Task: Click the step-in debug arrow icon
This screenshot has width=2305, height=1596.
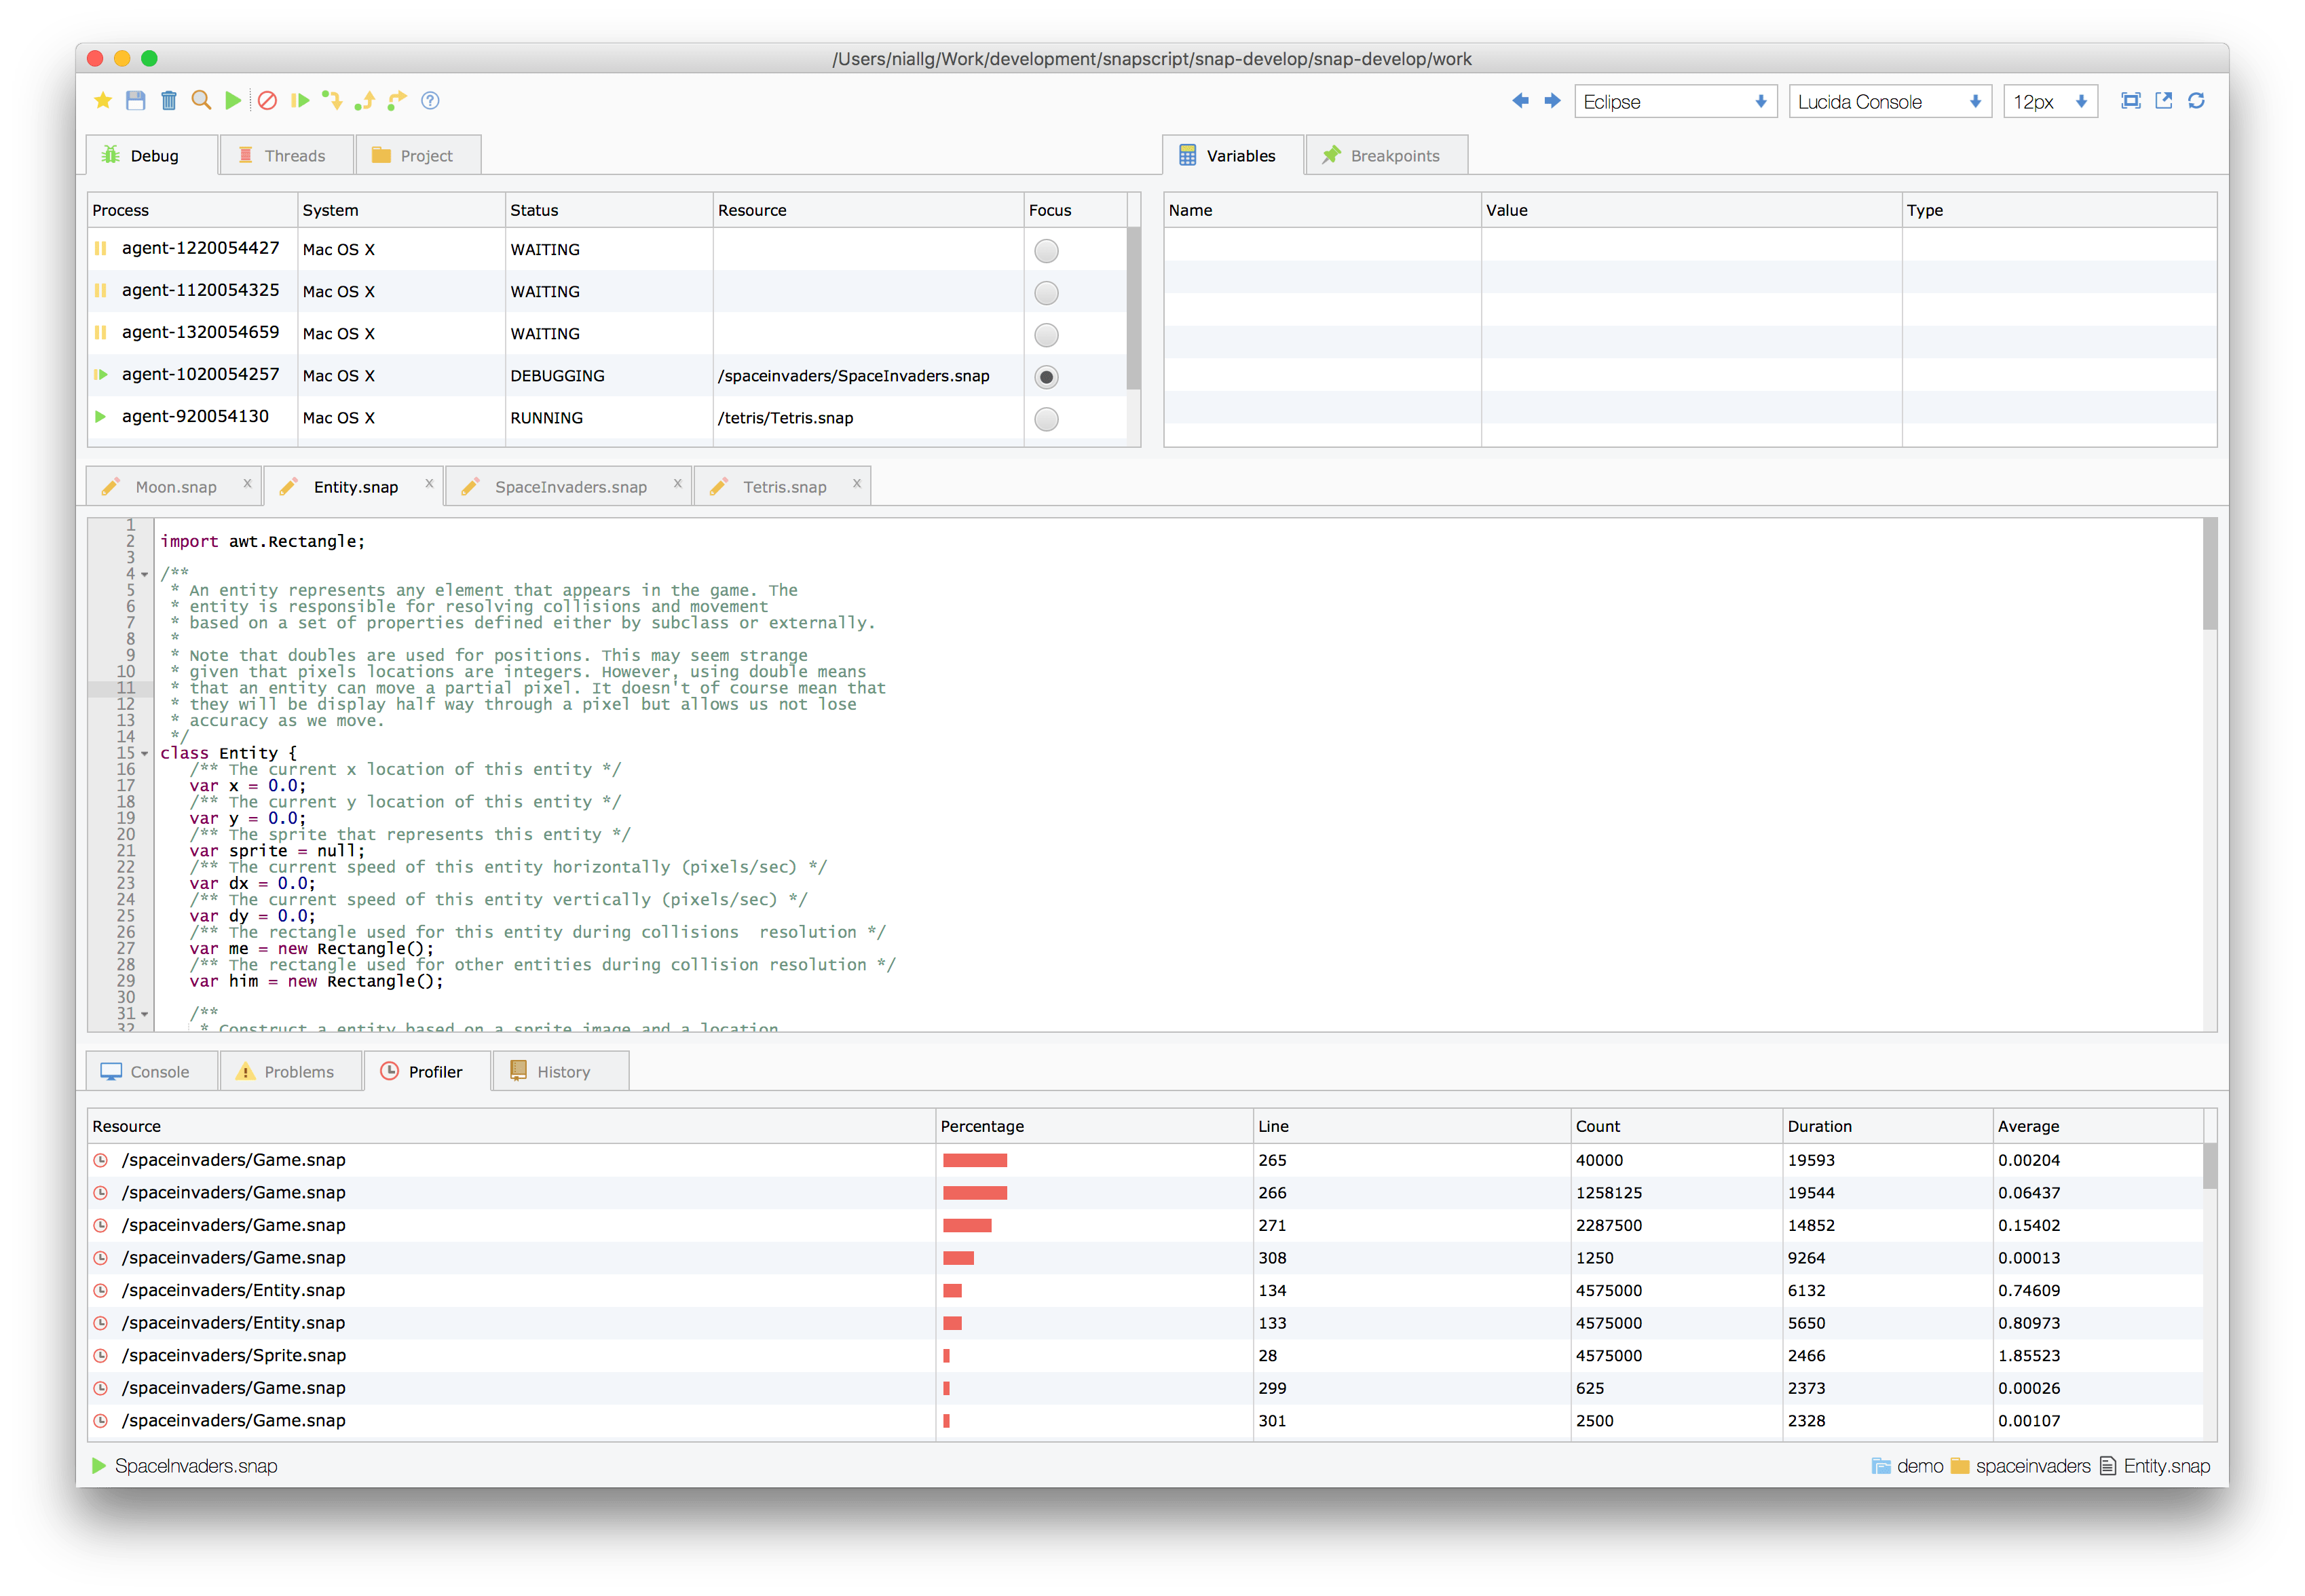Action: [332, 100]
